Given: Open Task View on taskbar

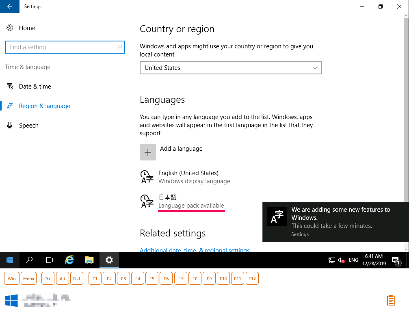Looking at the screenshot, I should [x=49, y=260].
